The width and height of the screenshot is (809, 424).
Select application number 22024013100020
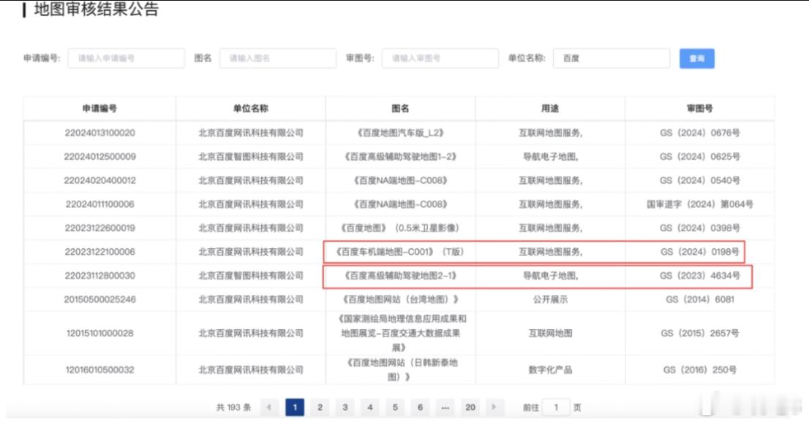coord(99,133)
